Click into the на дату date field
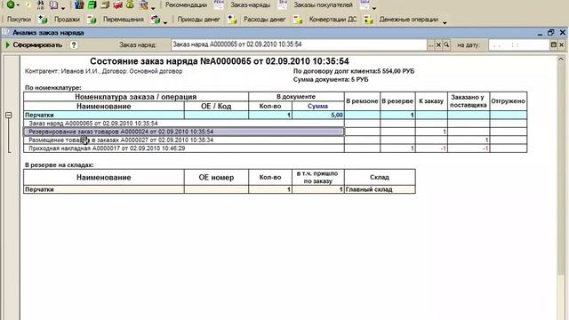The image size is (569, 320). point(519,45)
